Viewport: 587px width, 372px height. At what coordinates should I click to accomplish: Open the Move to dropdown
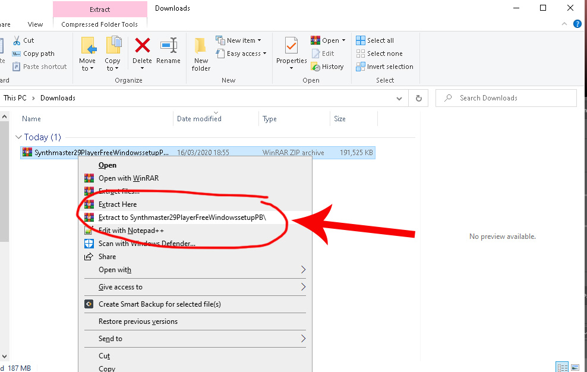tap(87, 53)
